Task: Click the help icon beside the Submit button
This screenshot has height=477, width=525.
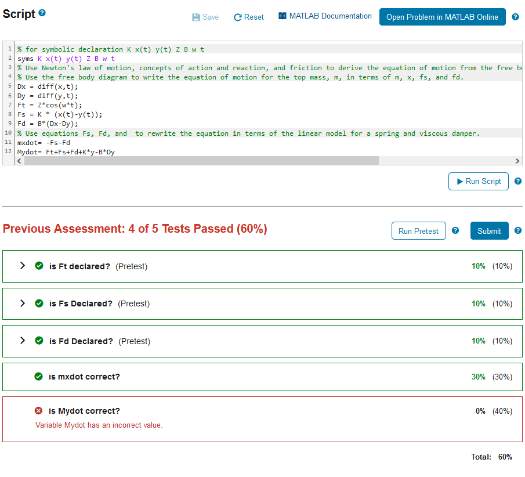Action: pos(517,230)
